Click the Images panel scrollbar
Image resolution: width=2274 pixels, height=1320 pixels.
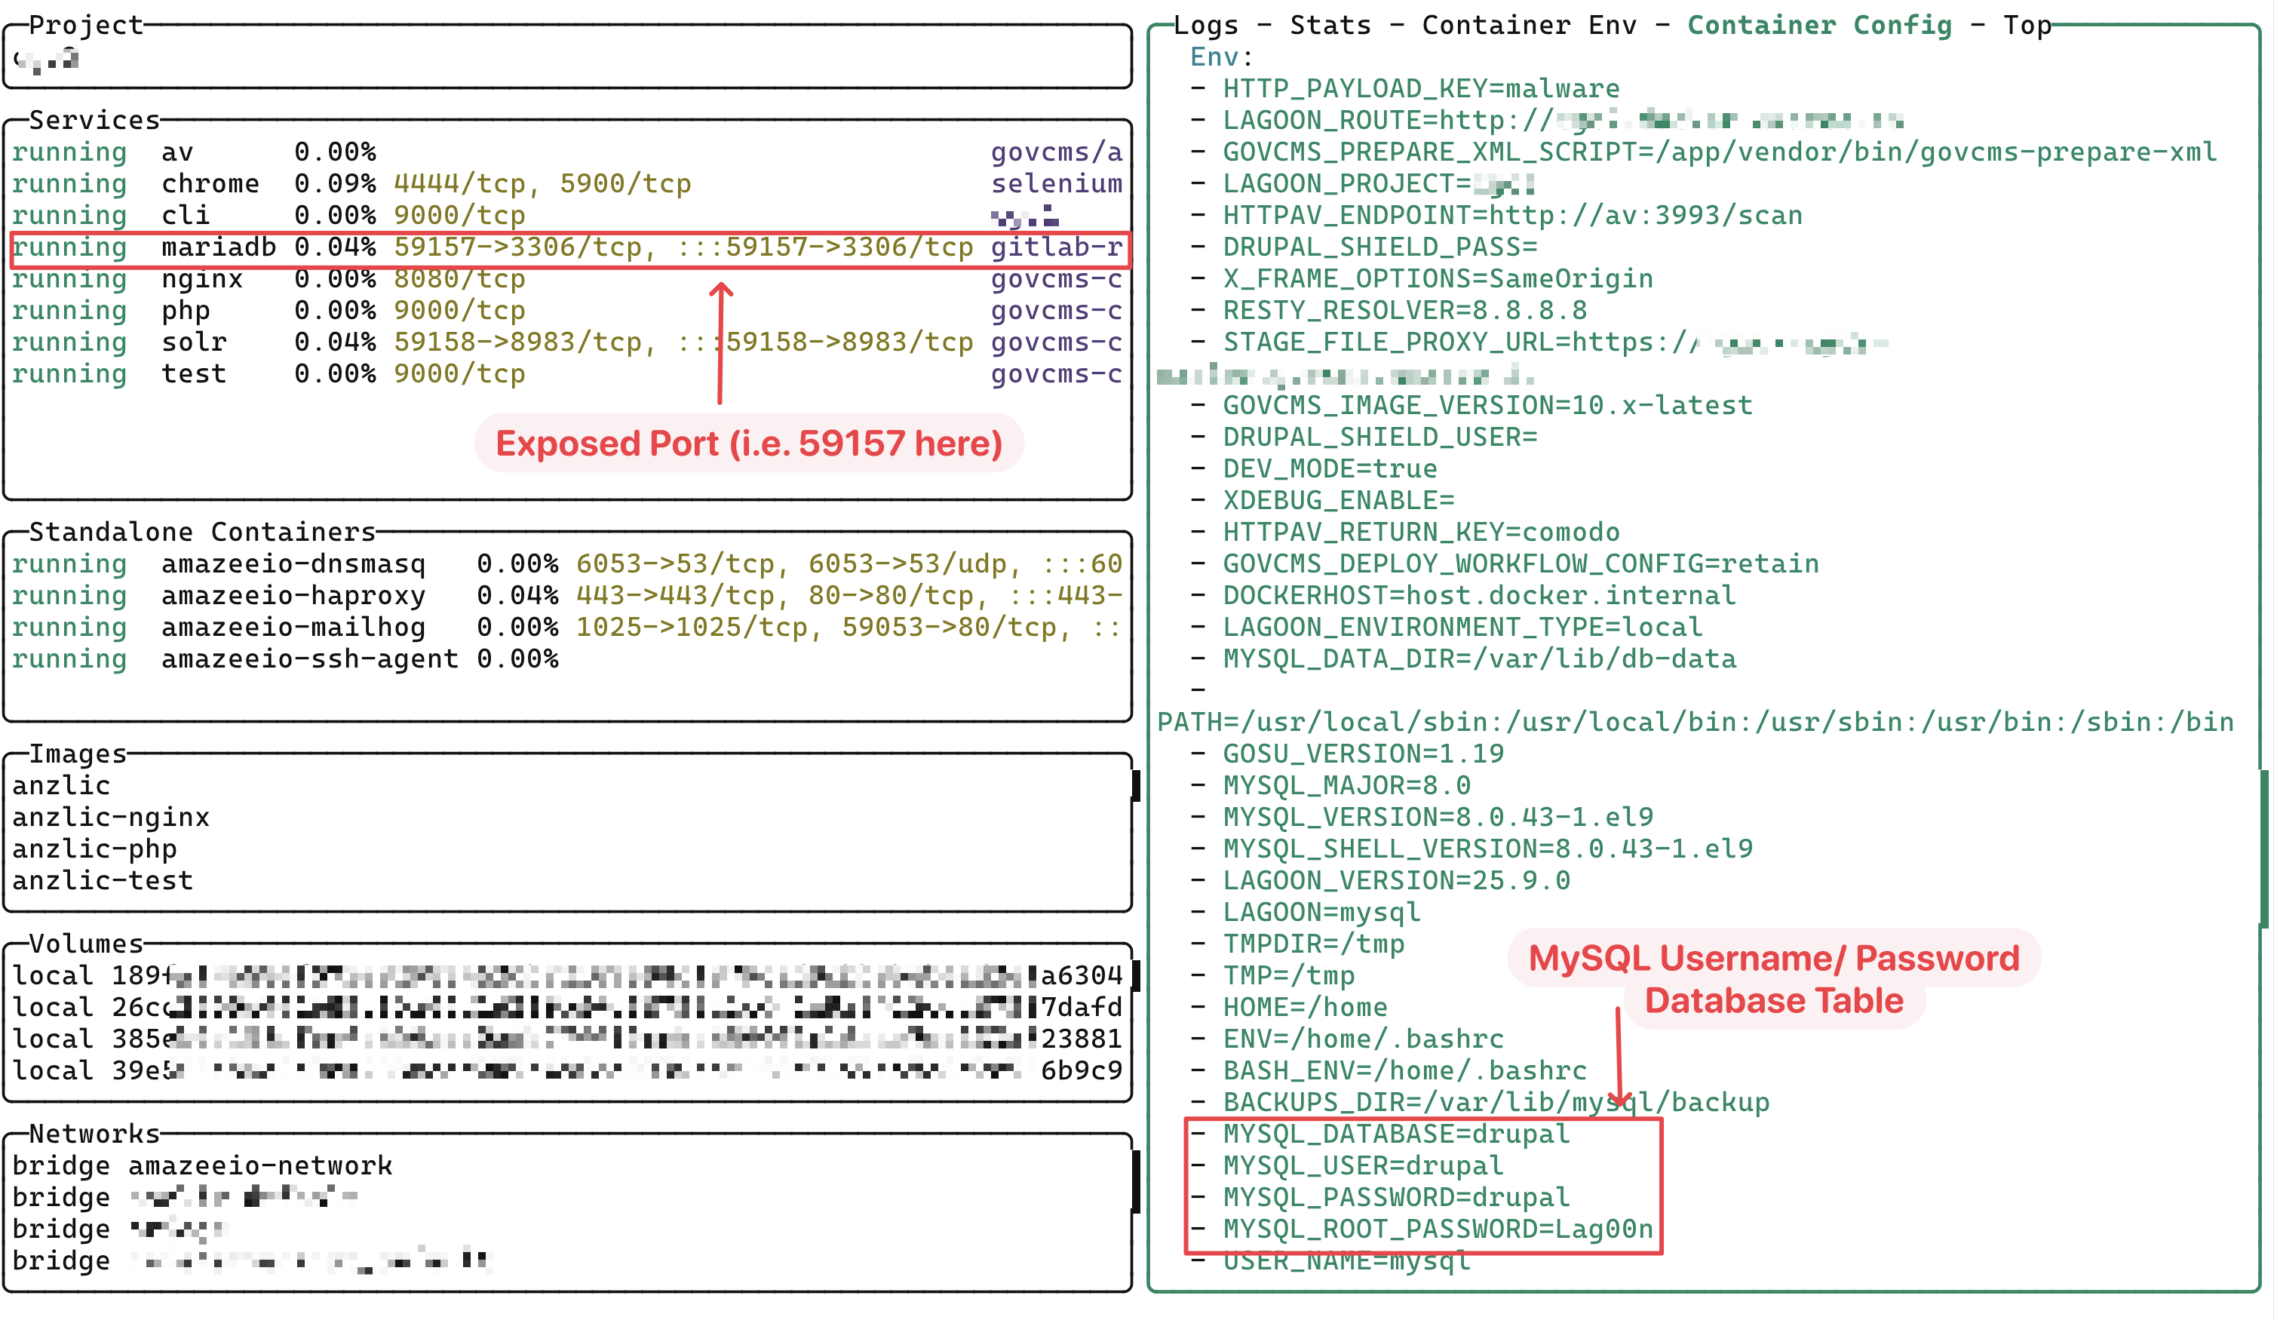click(1135, 786)
